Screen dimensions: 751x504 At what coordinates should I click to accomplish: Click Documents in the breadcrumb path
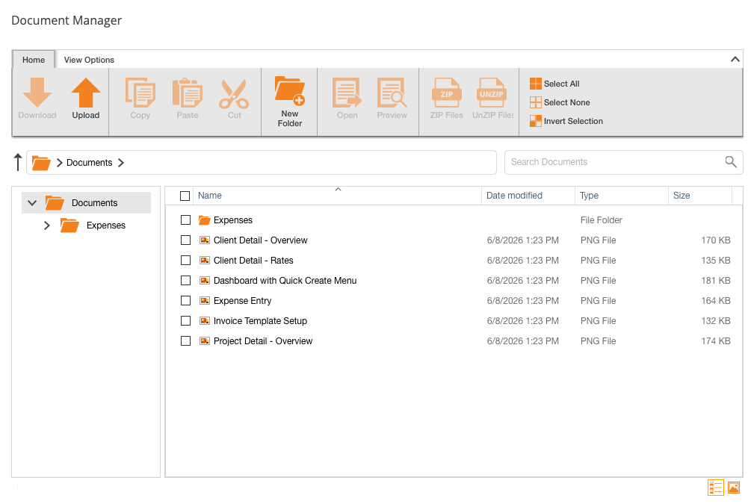[89, 163]
